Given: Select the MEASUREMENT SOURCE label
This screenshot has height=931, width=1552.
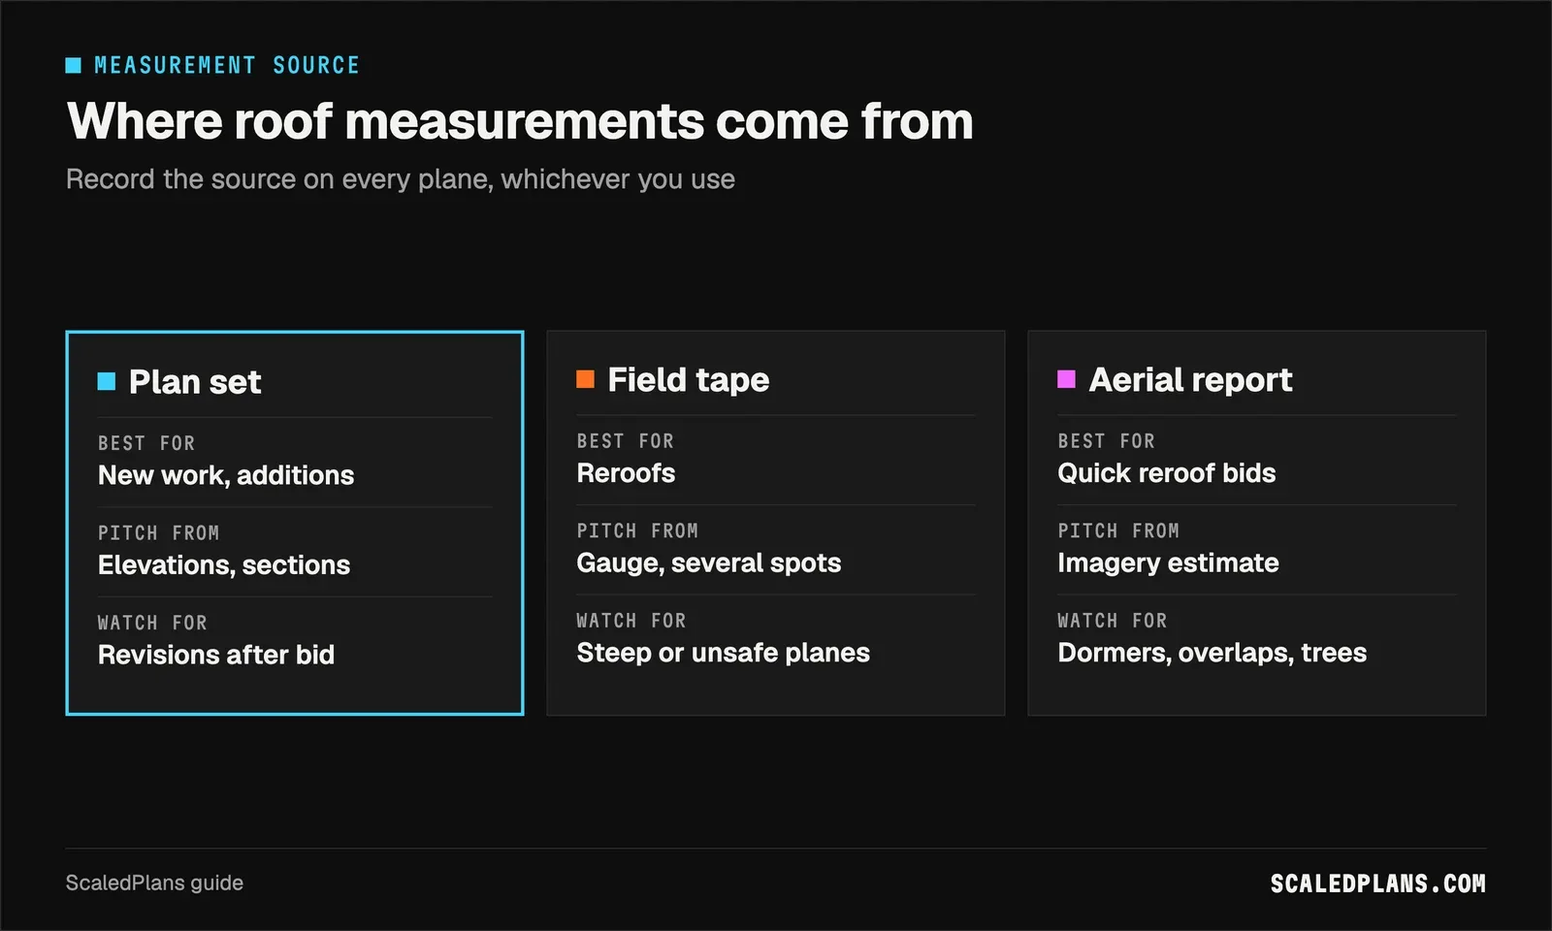Looking at the screenshot, I should point(227,65).
